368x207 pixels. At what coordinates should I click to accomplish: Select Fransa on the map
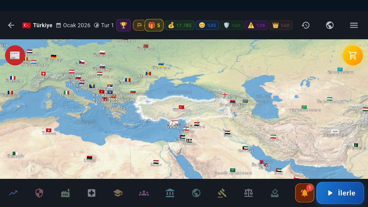click(x=13, y=79)
